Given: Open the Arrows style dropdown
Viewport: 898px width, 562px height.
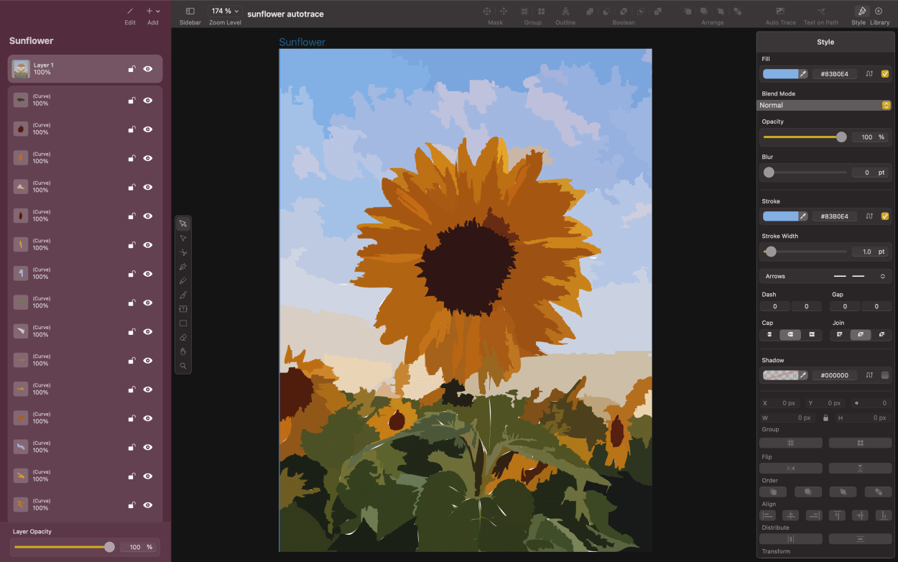Looking at the screenshot, I should click(x=825, y=276).
